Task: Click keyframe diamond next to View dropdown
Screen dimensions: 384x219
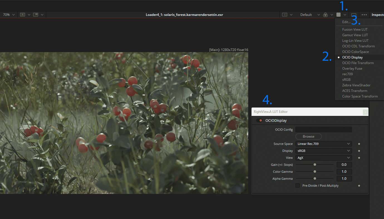Action: pyautogui.click(x=359, y=158)
